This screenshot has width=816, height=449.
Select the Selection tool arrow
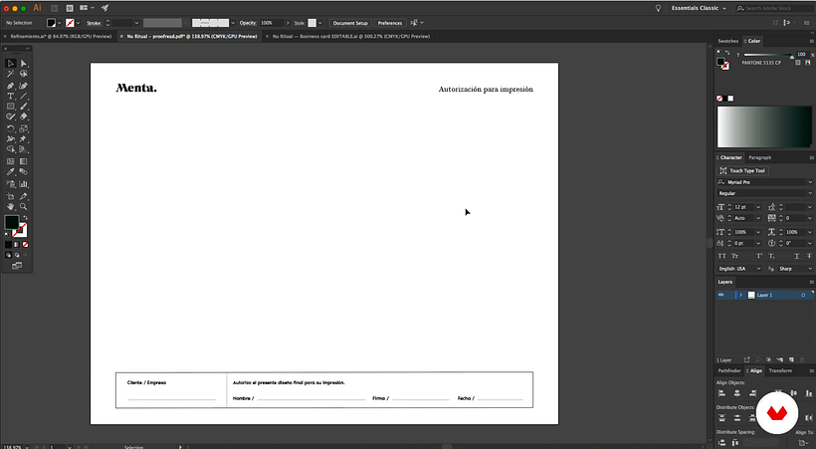(10, 63)
